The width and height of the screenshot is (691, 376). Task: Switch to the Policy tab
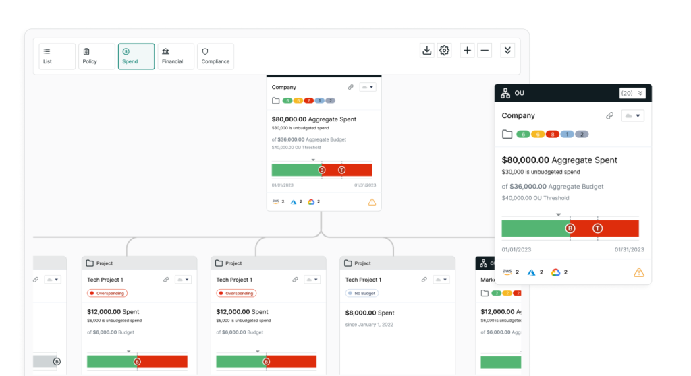tap(96, 57)
